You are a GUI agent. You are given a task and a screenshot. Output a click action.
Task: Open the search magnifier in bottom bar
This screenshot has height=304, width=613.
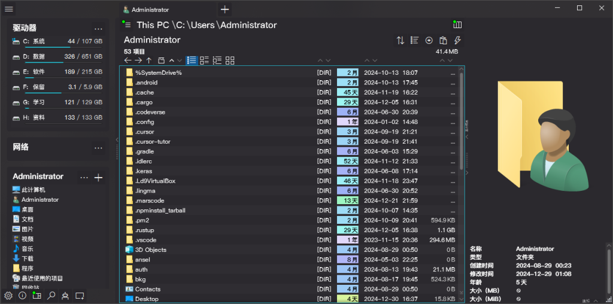(51, 296)
